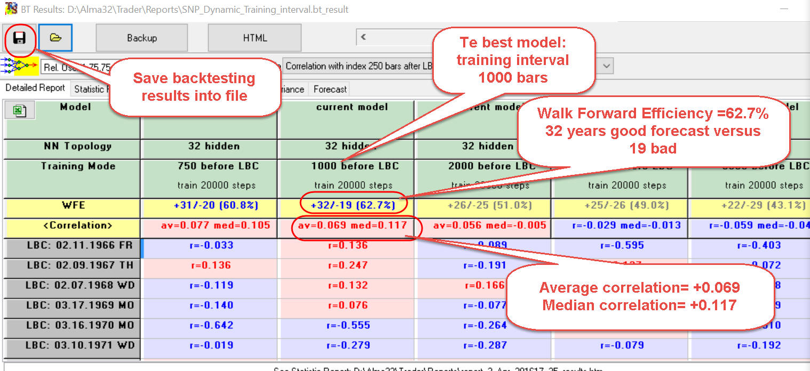The width and height of the screenshot is (810, 371).
Task: Click the app icon in title bar
Action: (11, 9)
